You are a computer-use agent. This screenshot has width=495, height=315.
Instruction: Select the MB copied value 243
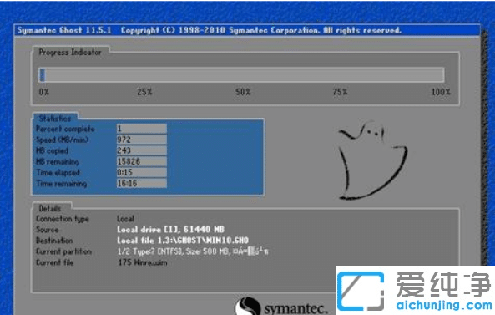point(141,150)
